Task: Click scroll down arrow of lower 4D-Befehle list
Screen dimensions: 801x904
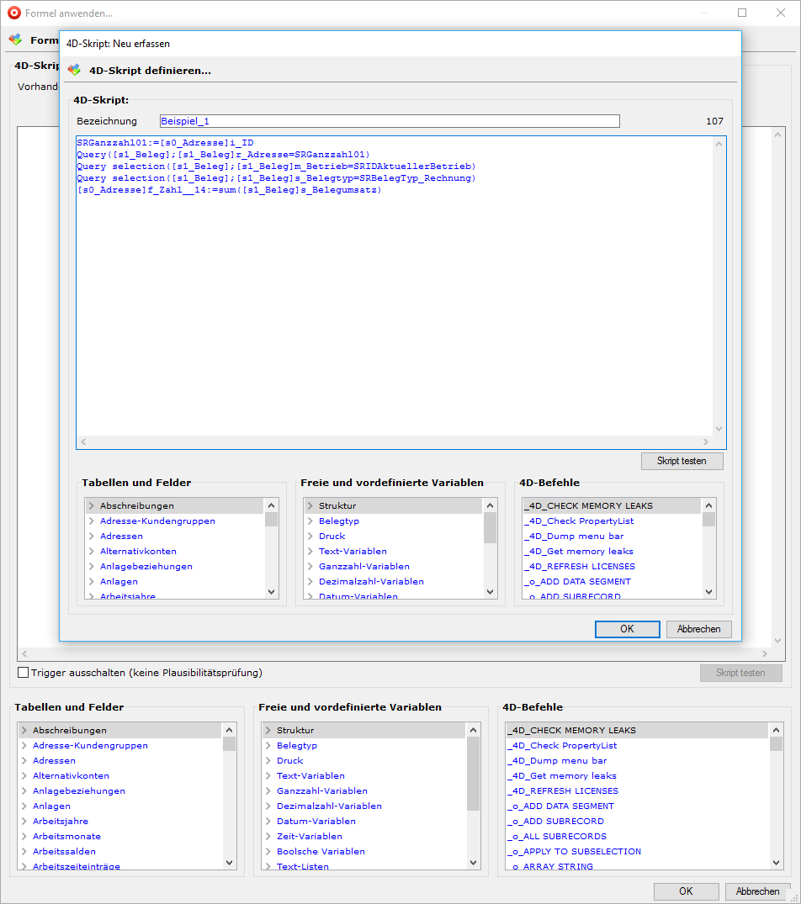Action: (776, 862)
